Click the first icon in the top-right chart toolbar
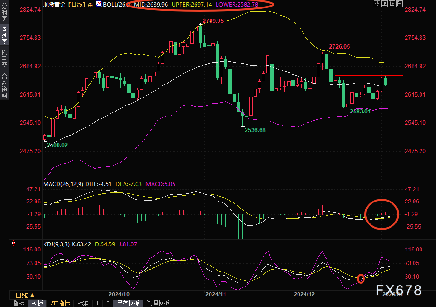The height and width of the screenshot is (307, 436). click(377, 4)
